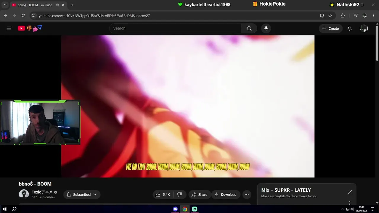Search with the magnifier button
This screenshot has width=379, height=213.
(249, 28)
